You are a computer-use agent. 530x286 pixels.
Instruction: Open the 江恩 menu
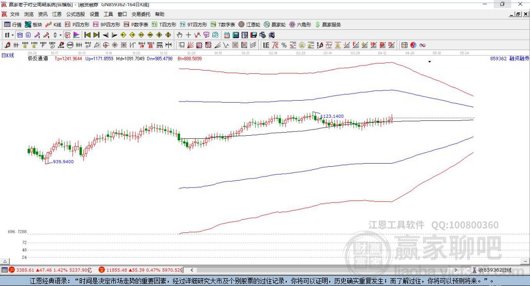click(57, 14)
